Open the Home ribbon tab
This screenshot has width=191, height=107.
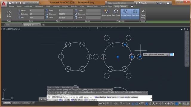point(12,6)
